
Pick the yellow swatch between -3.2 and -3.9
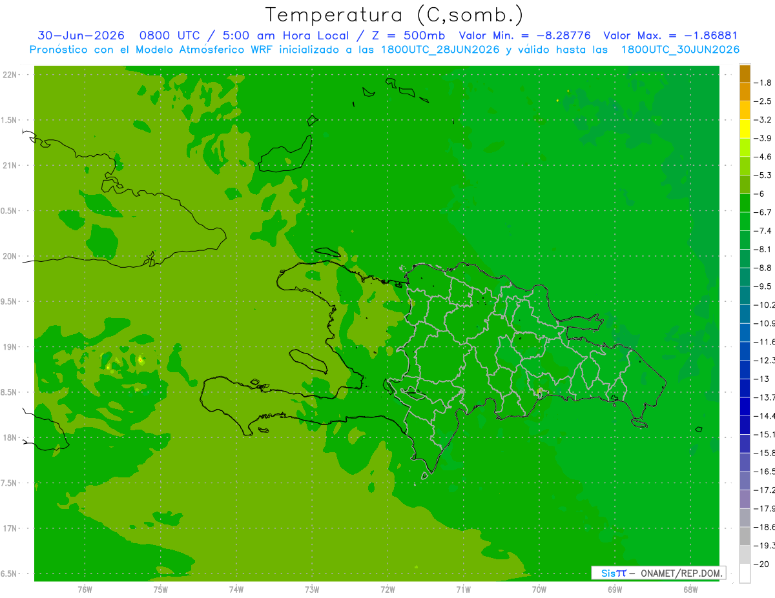745,129
